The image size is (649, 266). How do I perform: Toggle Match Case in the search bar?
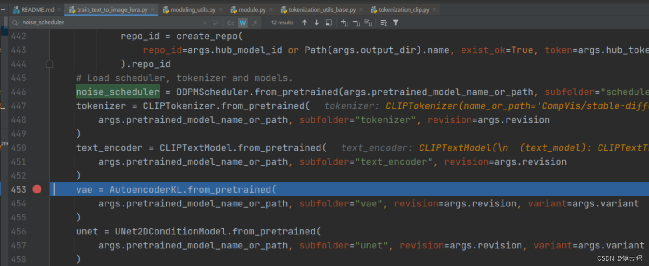pos(231,23)
